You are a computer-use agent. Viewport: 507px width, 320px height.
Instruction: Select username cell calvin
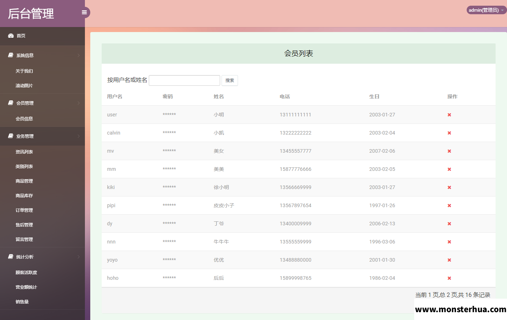click(113, 133)
